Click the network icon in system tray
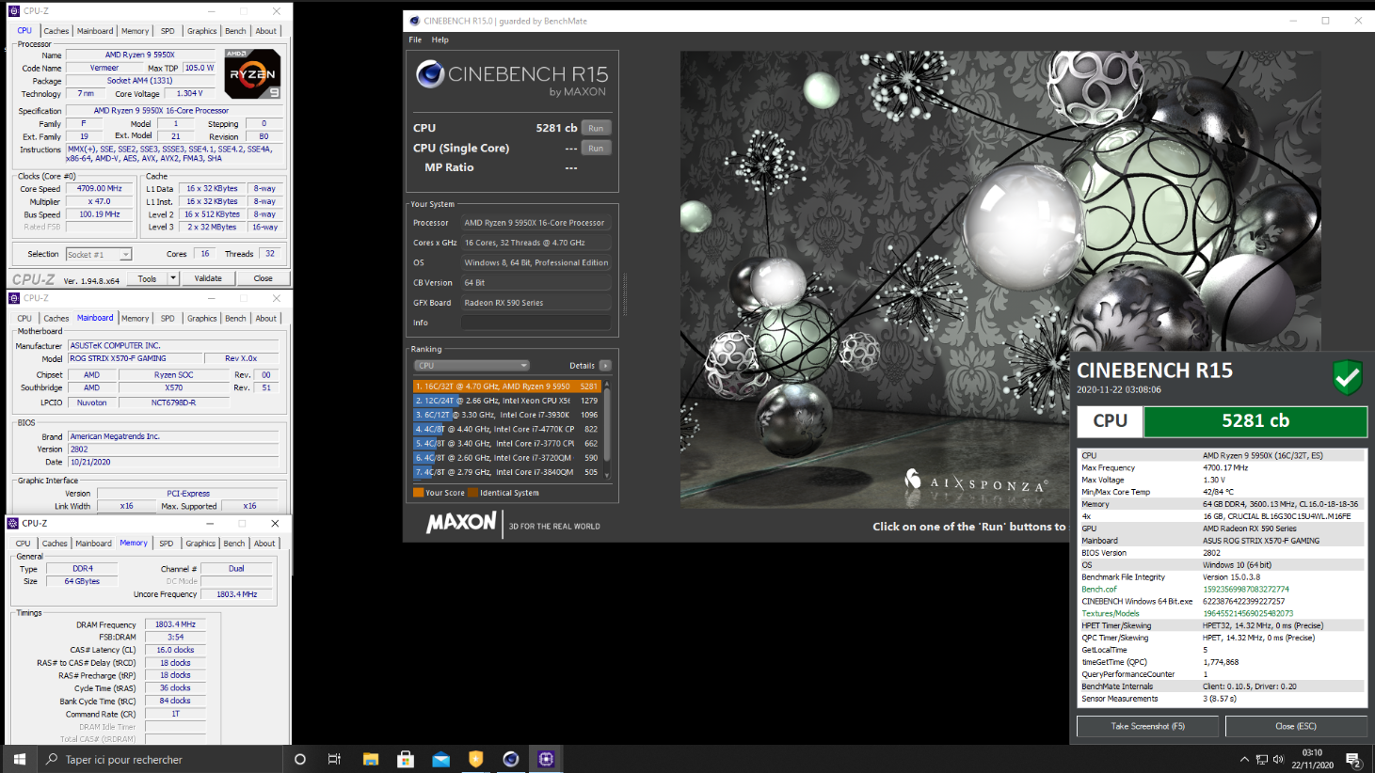The height and width of the screenshot is (773, 1375). (x=1262, y=760)
